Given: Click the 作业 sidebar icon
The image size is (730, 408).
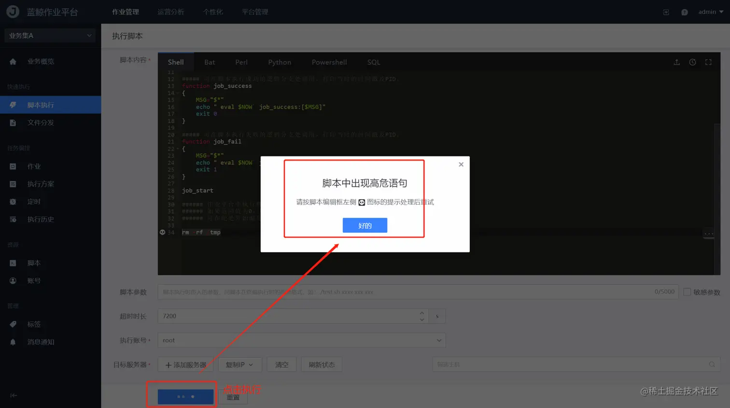Looking at the screenshot, I should click(x=13, y=167).
